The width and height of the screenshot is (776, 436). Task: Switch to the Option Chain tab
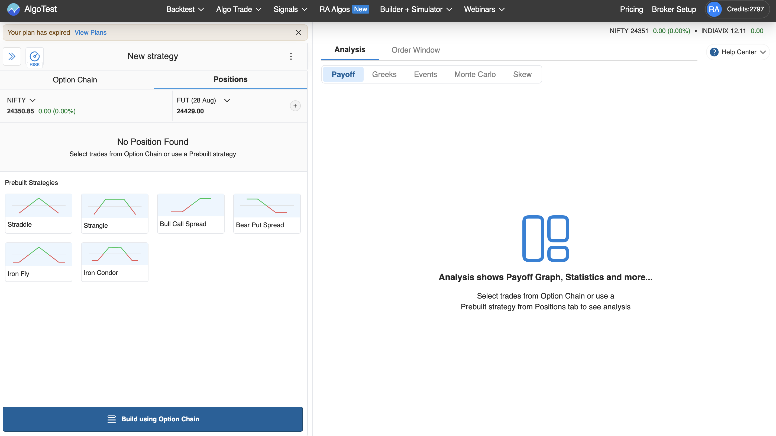pos(75,80)
